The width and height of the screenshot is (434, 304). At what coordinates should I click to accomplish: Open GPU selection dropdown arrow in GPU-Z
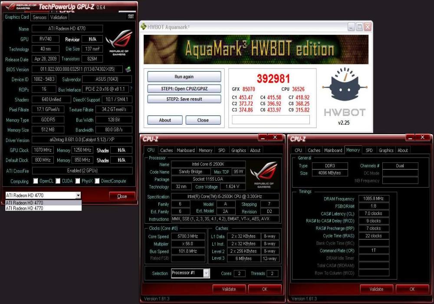78,195
